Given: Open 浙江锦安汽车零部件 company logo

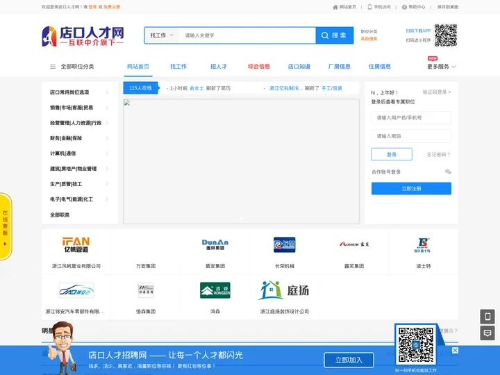Looking at the screenshot, I should [76, 290].
